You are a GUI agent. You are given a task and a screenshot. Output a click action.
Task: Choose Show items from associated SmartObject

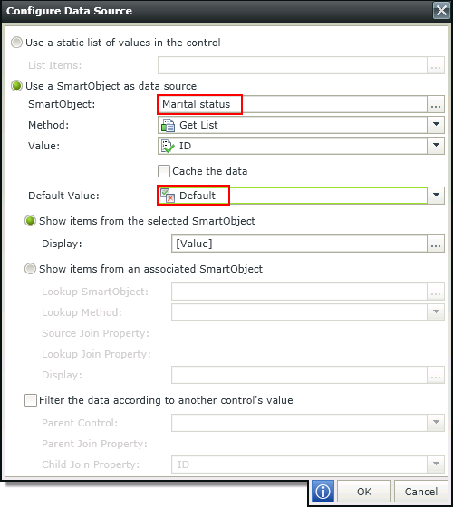pos(30,269)
